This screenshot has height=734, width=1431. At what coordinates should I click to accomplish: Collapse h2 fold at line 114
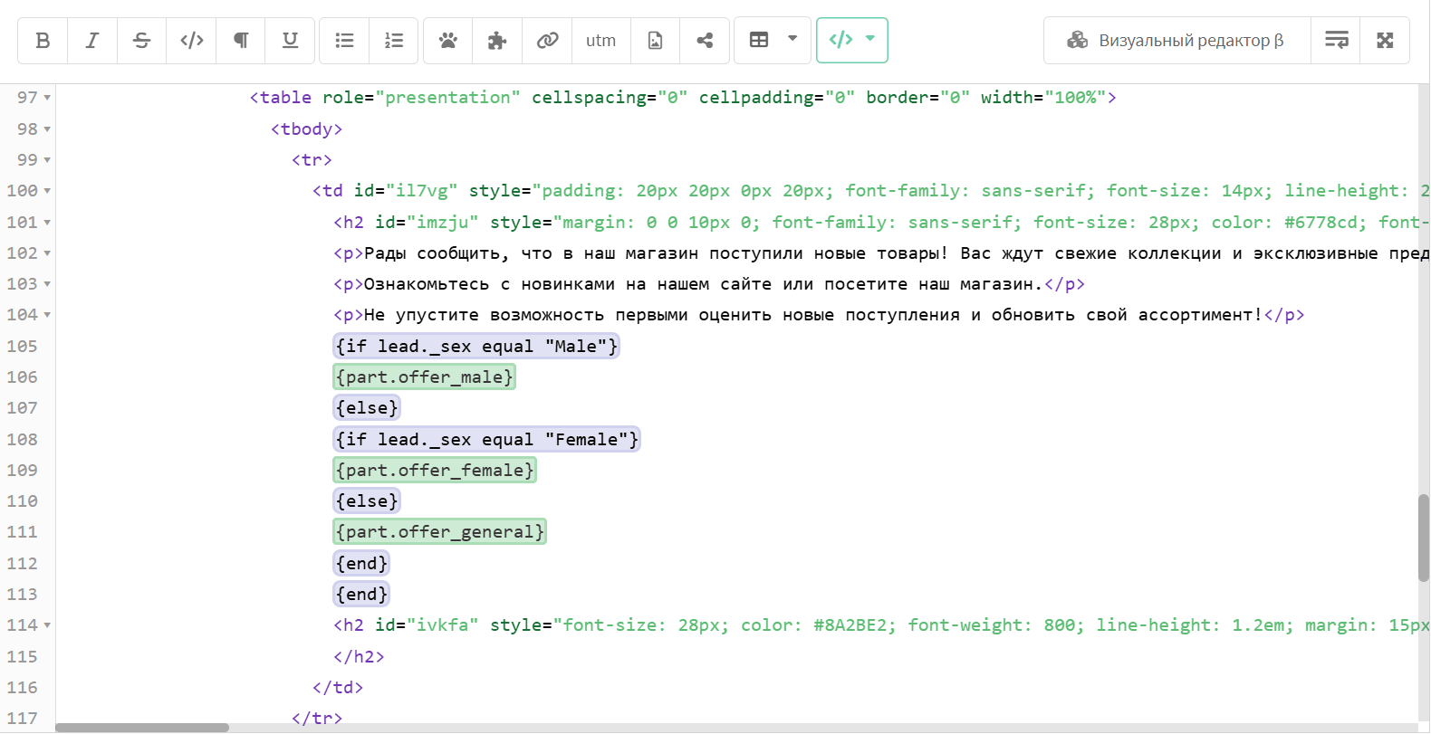(47, 625)
